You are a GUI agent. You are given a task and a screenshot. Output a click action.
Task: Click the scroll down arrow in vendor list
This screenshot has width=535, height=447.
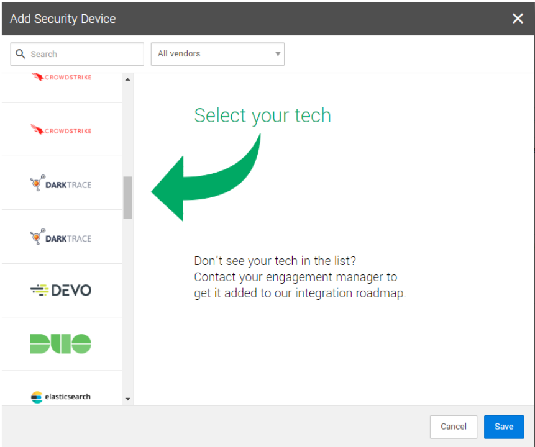(x=127, y=399)
